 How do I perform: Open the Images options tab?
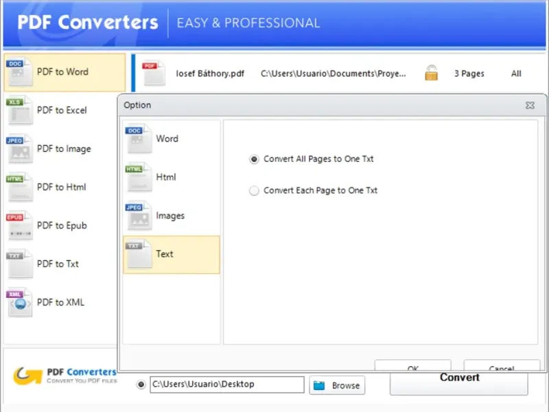[x=172, y=216]
